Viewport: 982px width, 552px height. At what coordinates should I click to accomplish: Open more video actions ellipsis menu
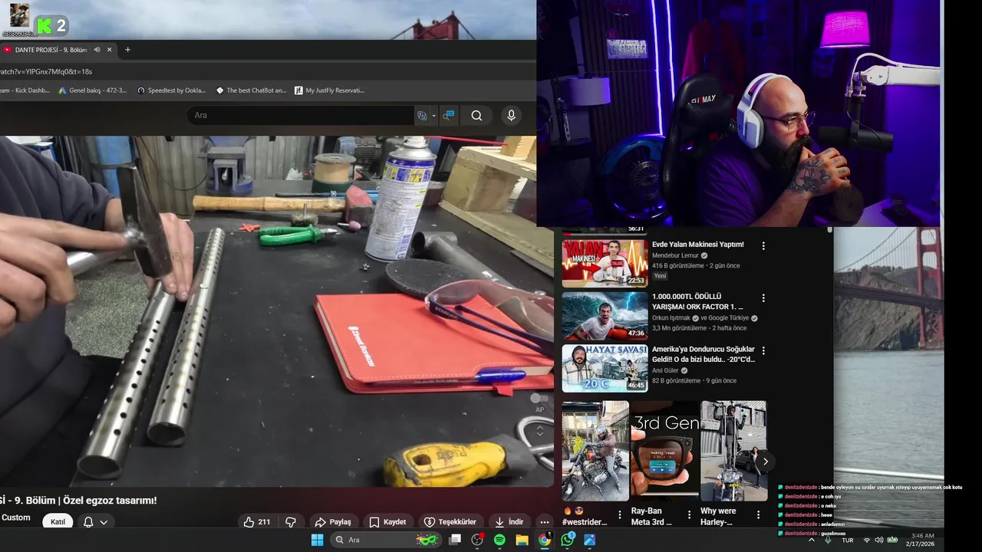pos(545,522)
